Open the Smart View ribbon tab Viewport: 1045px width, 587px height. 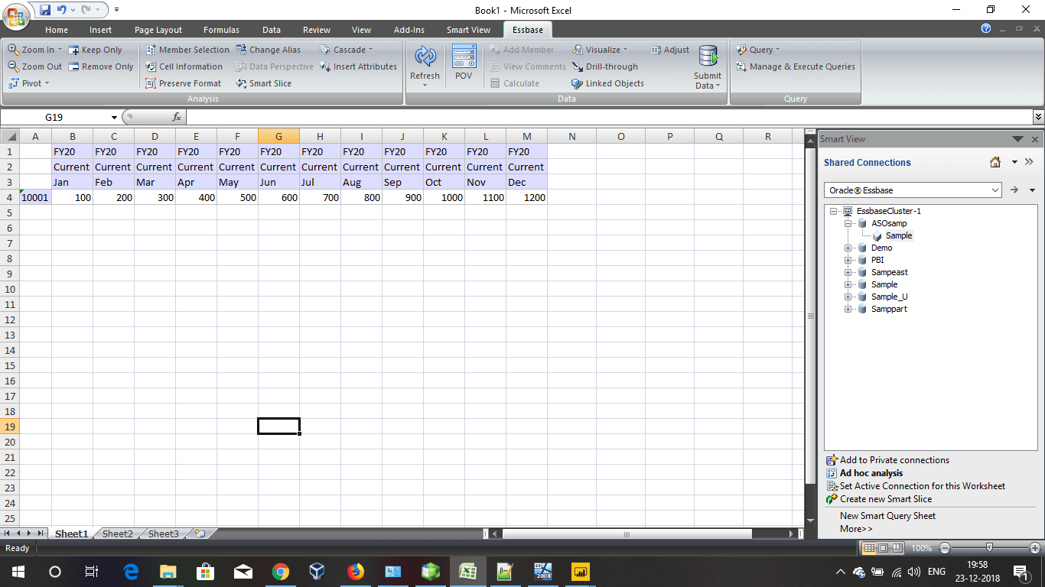click(468, 30)
